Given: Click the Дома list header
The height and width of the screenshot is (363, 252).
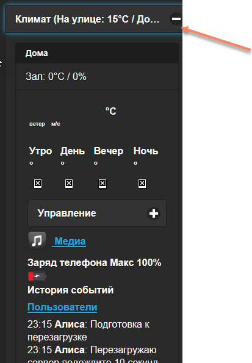Looking at the screenshot, I should [97, 53].
